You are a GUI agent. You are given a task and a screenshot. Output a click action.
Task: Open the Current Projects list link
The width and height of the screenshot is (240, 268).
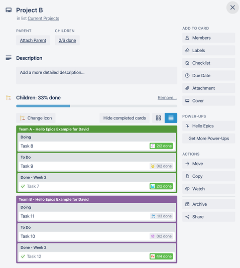point(43,18)
